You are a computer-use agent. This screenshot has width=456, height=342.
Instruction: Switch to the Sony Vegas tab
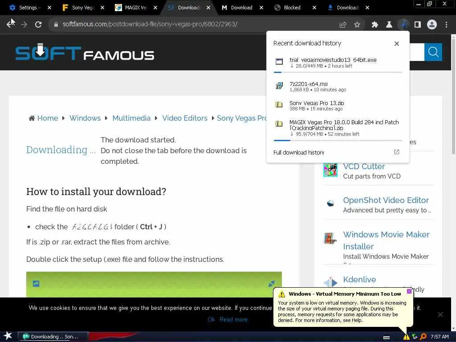coord(83,8)
